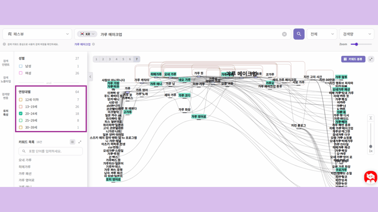Go to the 검색 인텐트 side tab
The image size is (378, 212).
tap(6, 63)
